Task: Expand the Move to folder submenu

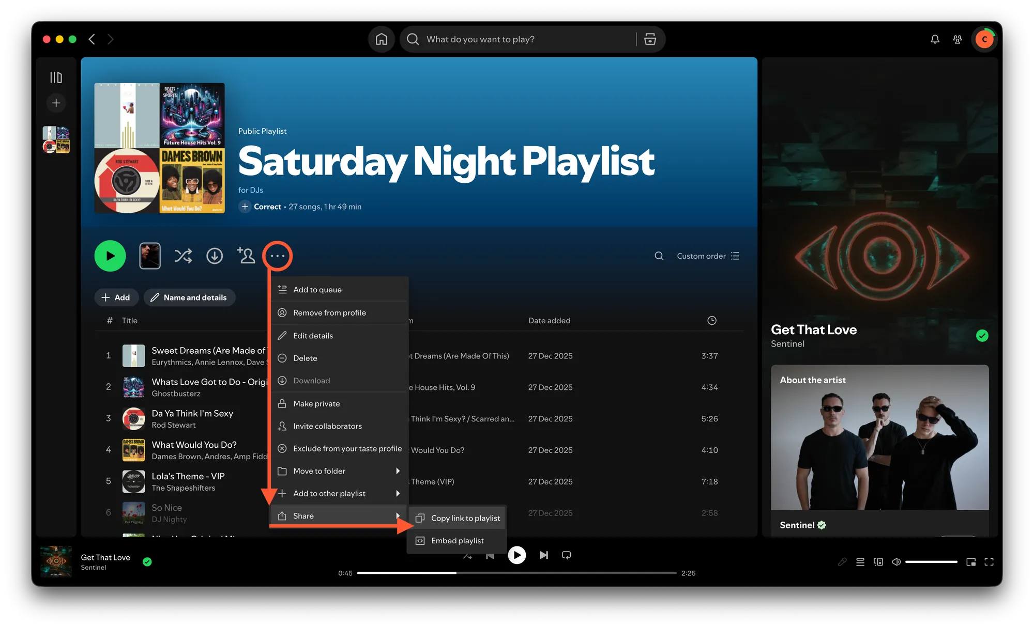Action: coord(339,471)
